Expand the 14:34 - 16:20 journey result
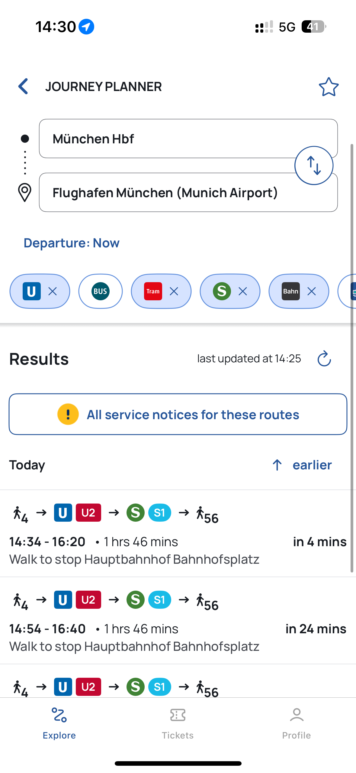This screenshot has width=356, height=773. [178, 533]
